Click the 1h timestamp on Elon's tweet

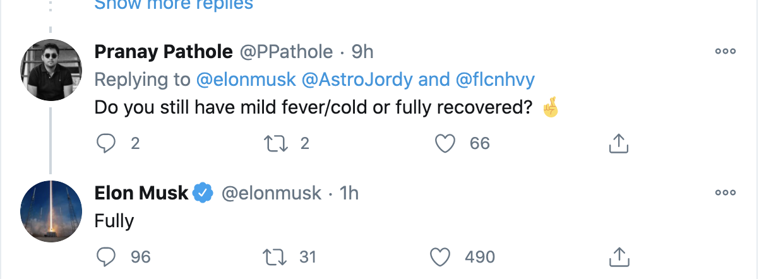point(349,193)
